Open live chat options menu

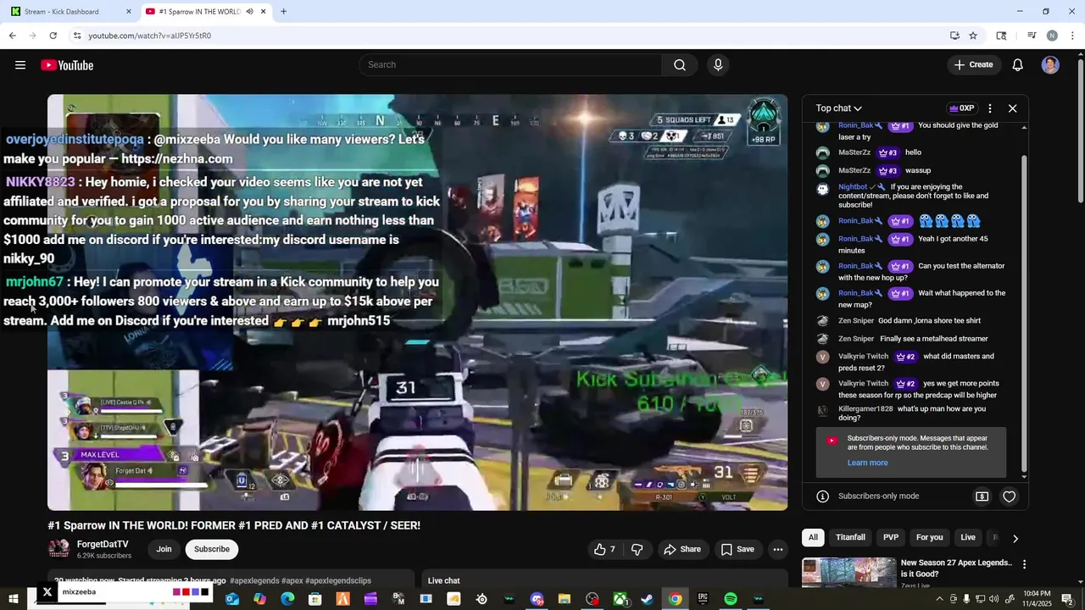click(x=989, y=108)
